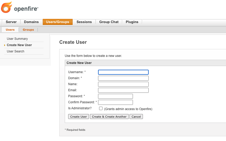Click the 'Create User' page heading
The image size is (226, 141).
pyautogui.click(x=73, y=42)
